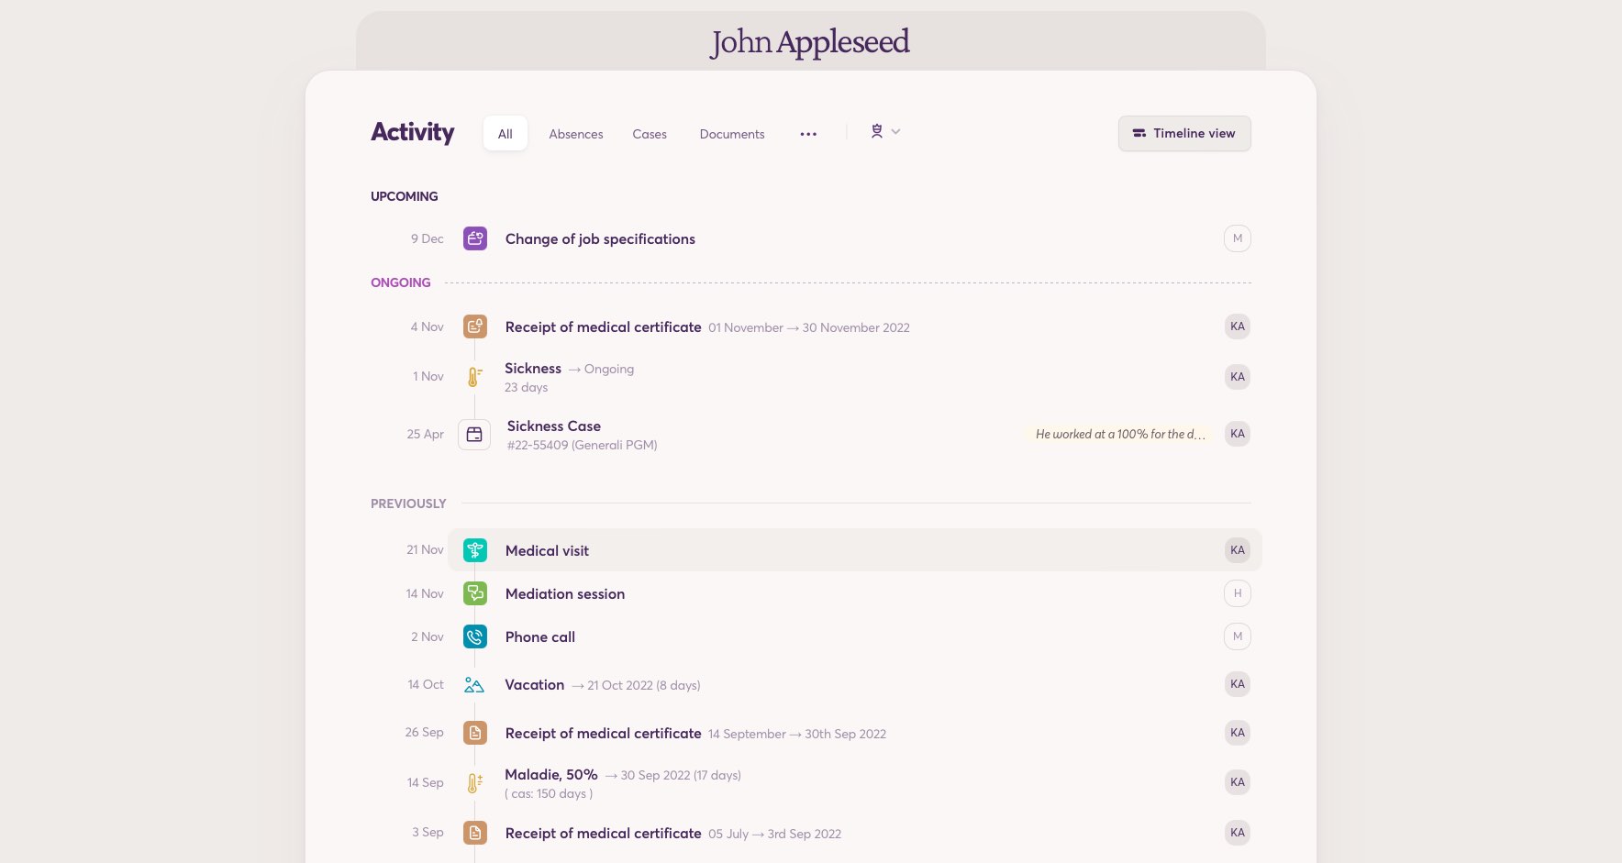This screenshot has width=1622, height=863.
Task: Click the '25 Apr' date label
Action: pos(426,435)
